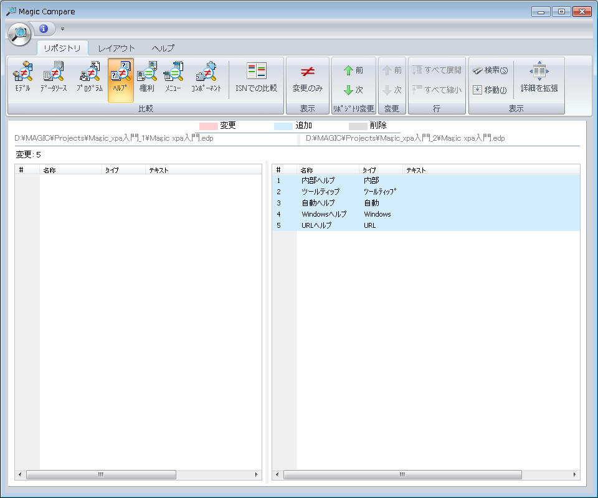Toggle 変更のみ display filter
The height and width of the screenshot is (498, 598).
[x=308, y=79]
